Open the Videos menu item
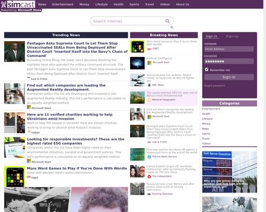The height and width of the screenshot is (212, 266). [x=165, y=4]
